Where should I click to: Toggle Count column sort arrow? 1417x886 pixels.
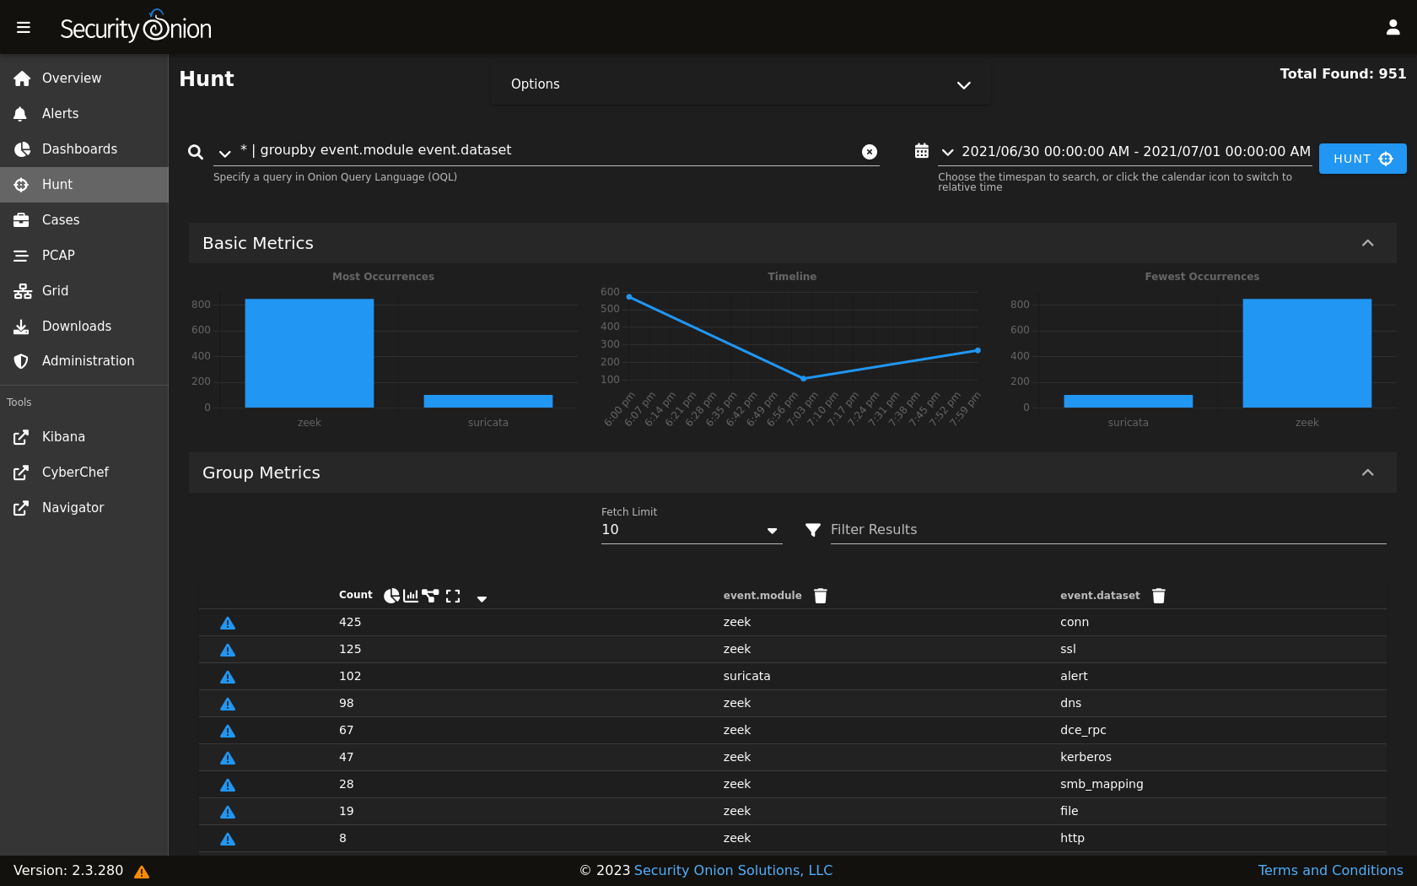pyautogui.click(x=482, y=599)
